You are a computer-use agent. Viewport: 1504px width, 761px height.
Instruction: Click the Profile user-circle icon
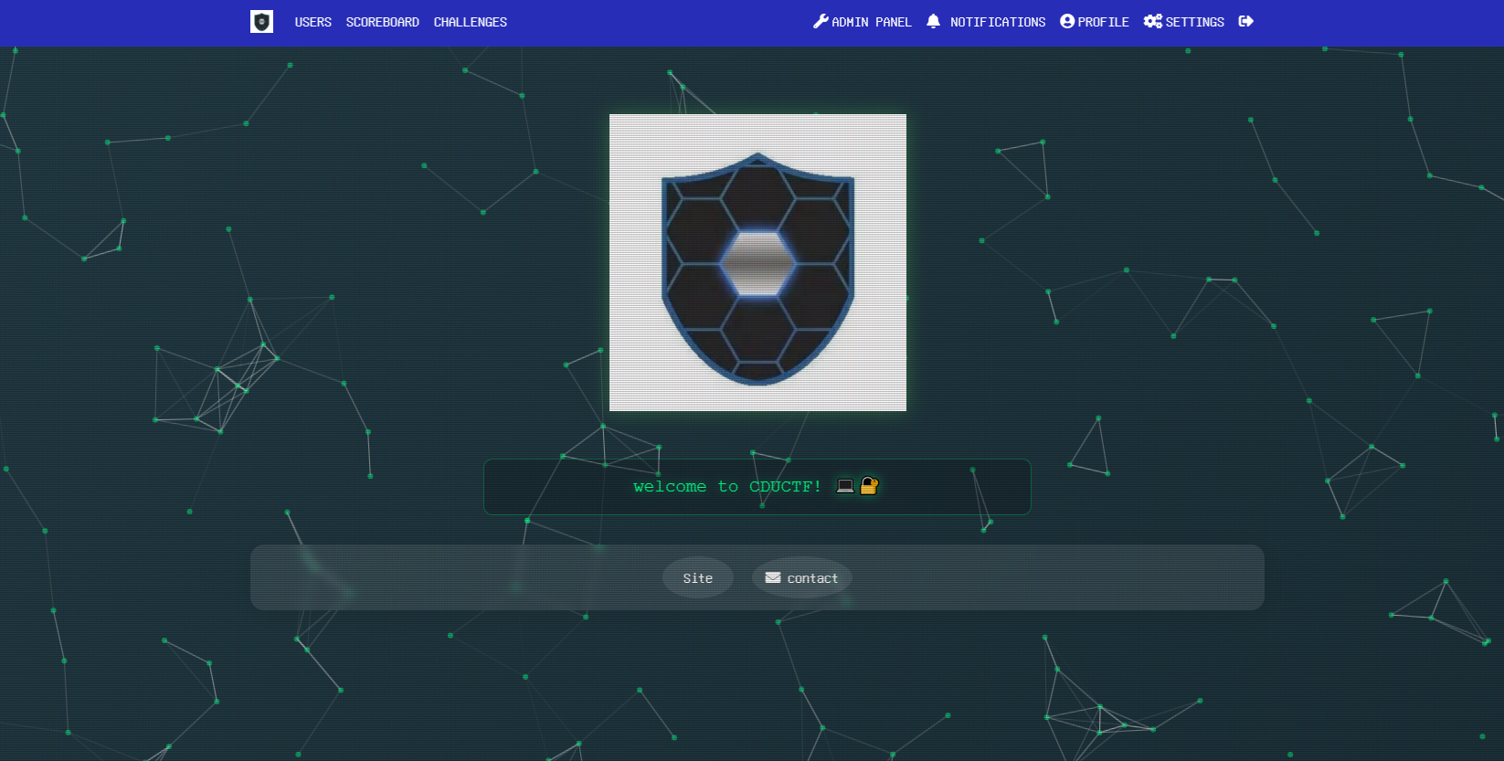click(x=1066, y=21)
